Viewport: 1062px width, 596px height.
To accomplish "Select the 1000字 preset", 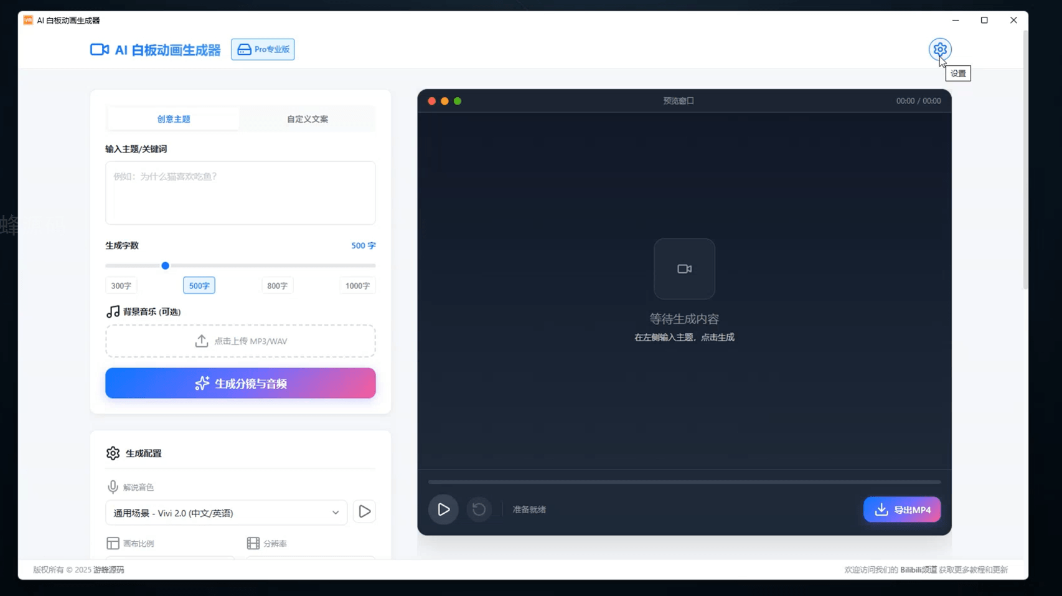I will tap(357, 285).
